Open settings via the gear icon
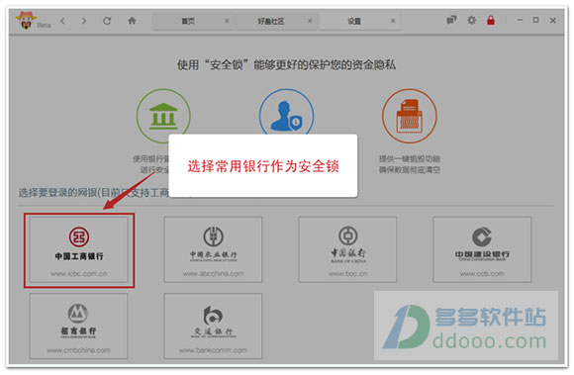The image size is (574, 375). pyautogui.click(x=471, y=20)
